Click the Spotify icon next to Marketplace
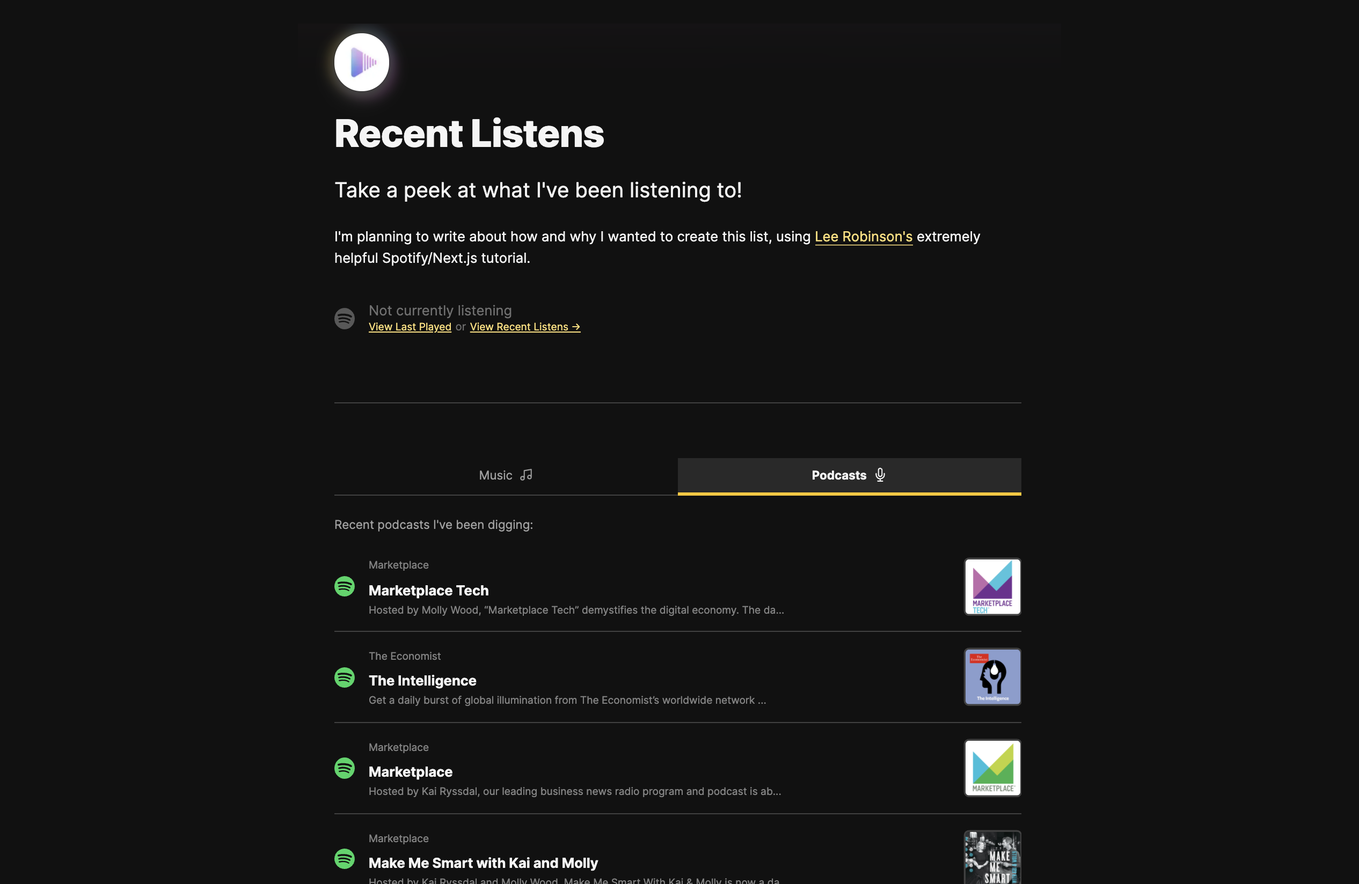1359x884 pixels. [x=345, y=768]
